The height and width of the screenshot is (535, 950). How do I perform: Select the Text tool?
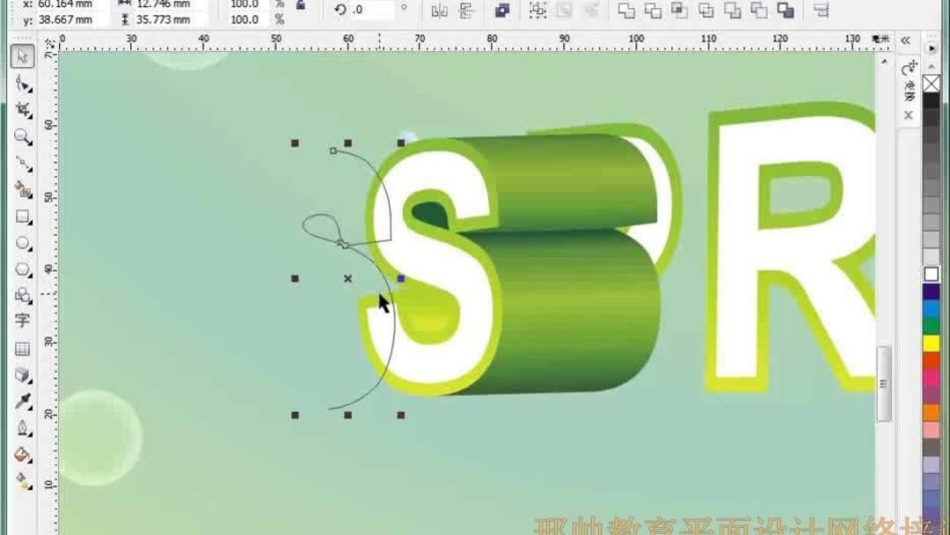point(21,319)
